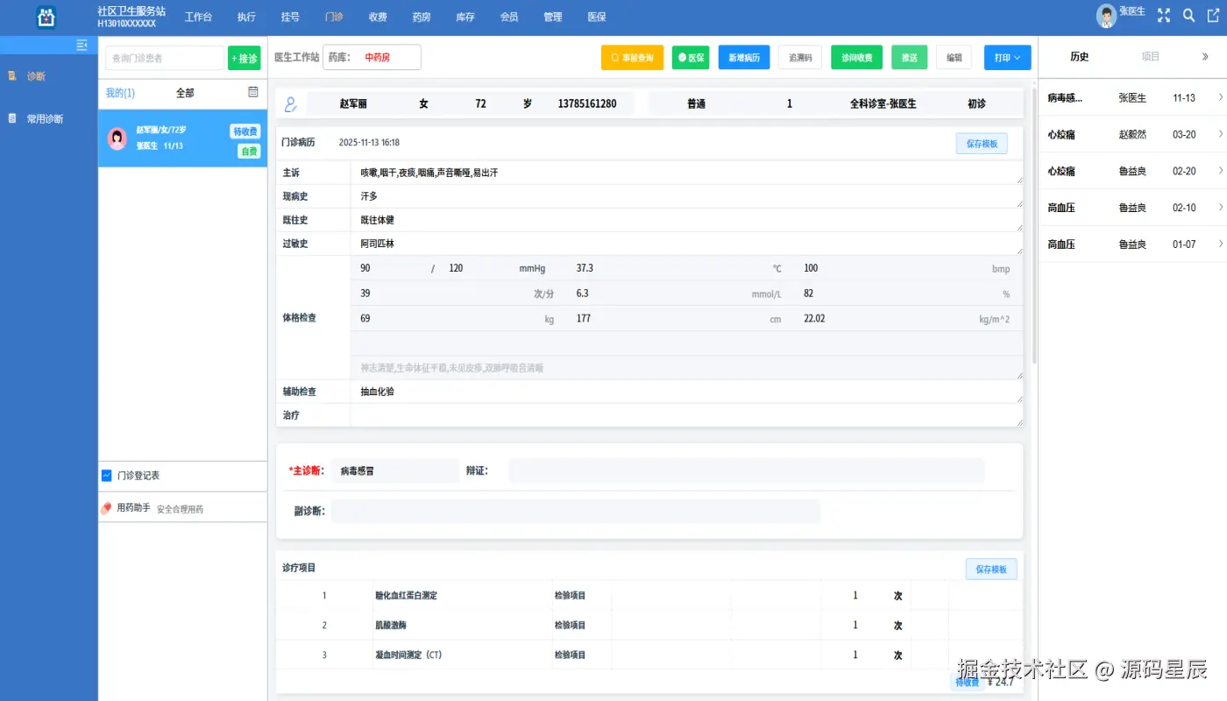This screenshot has height=701, width=1227.
Task: Click the search magnifier icon in top bar
Action: tap(1189, 16)
